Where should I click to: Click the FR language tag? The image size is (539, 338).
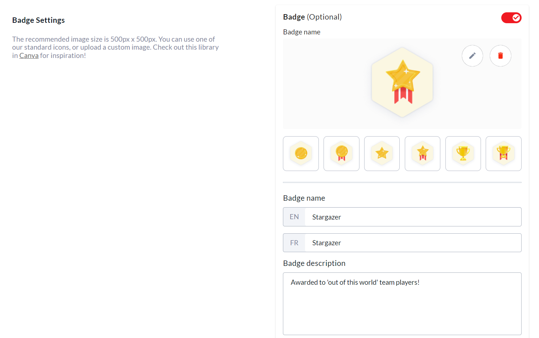click(294, 243)
